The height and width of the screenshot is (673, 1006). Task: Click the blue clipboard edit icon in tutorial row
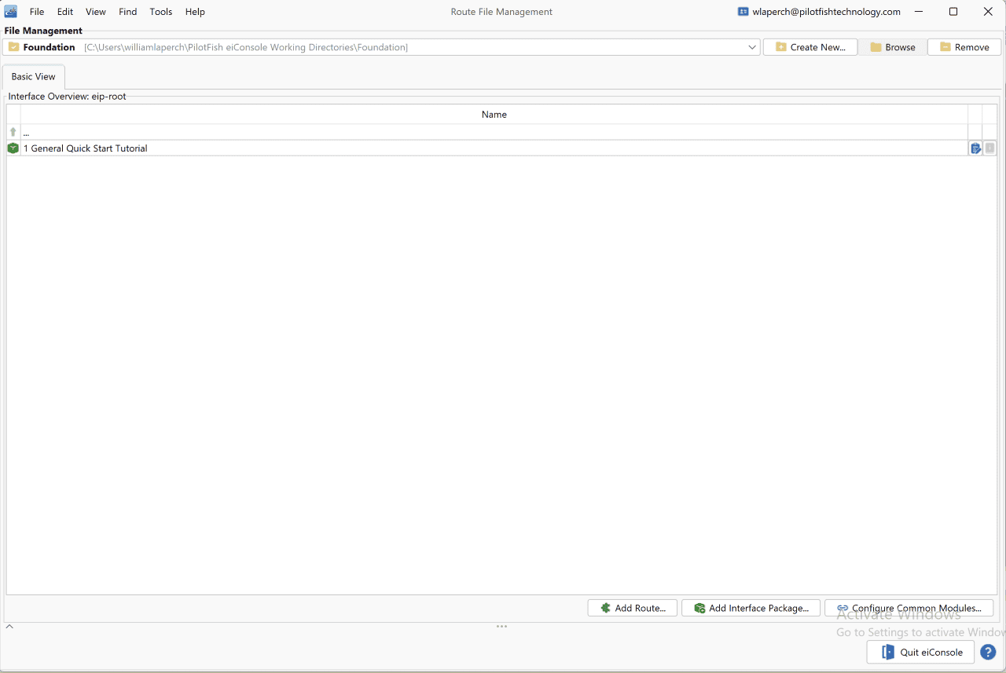click(x=975, y=148)
